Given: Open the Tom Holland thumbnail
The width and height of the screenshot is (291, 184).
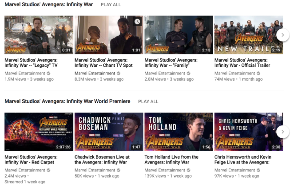Looking at the screenshot, I should pos(179,132).
